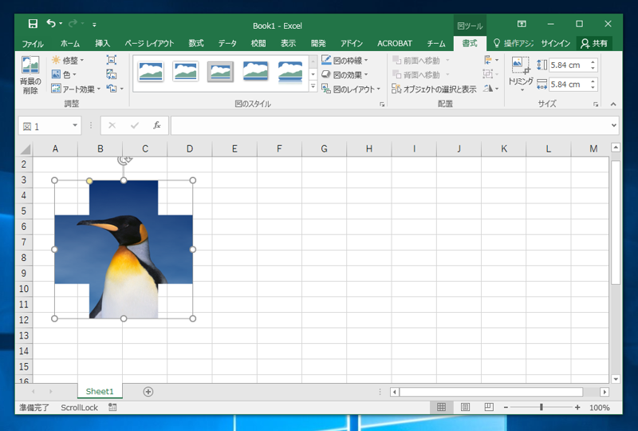
Task: Click the 操作アシスト search box
Action: 513,43
